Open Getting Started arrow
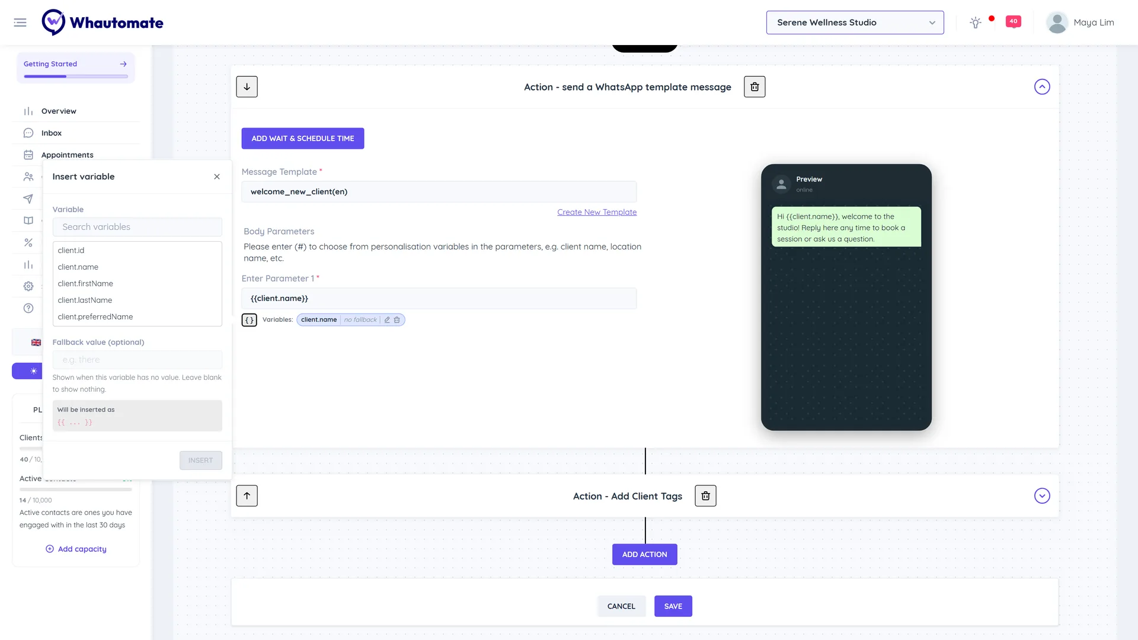Viewport: 1138px width, 640px height. 123,64
